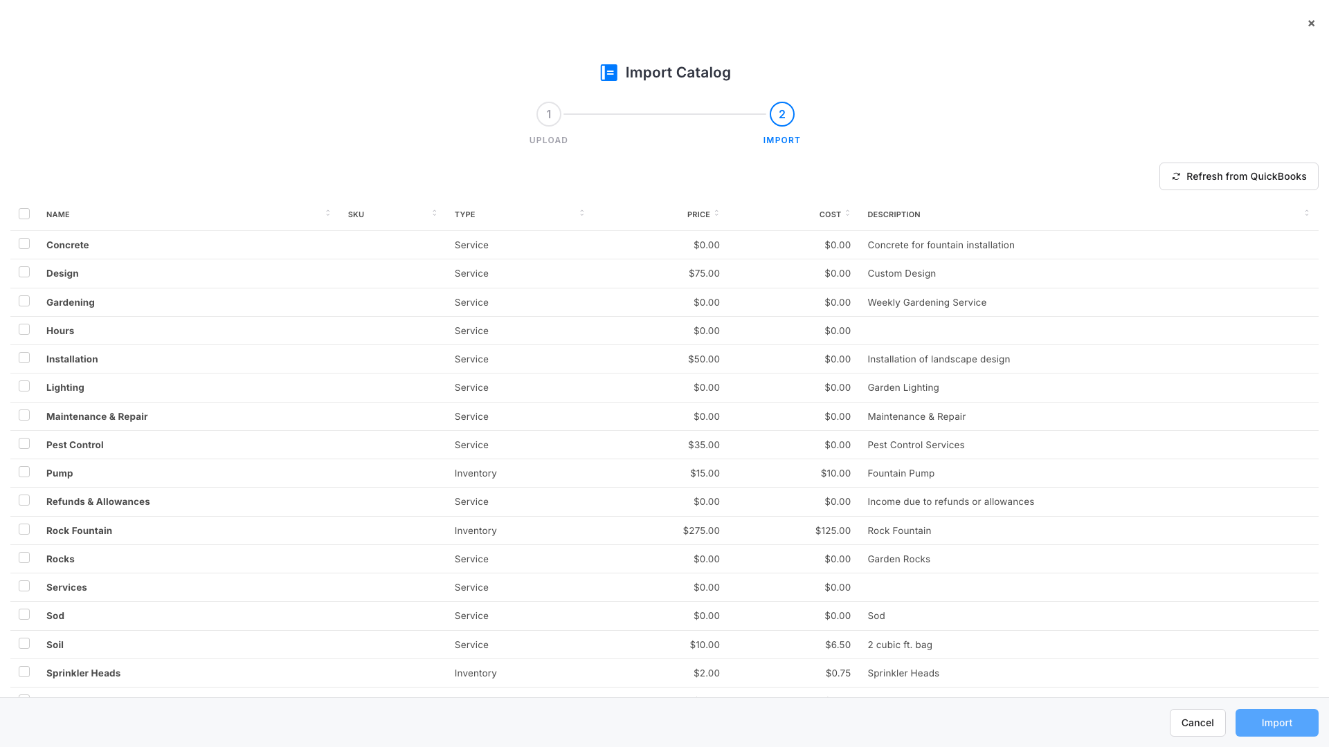Click 'Concrete for fountain installation' description
The width and height of the screenshot is (1329, 747).
pos(941,245)
